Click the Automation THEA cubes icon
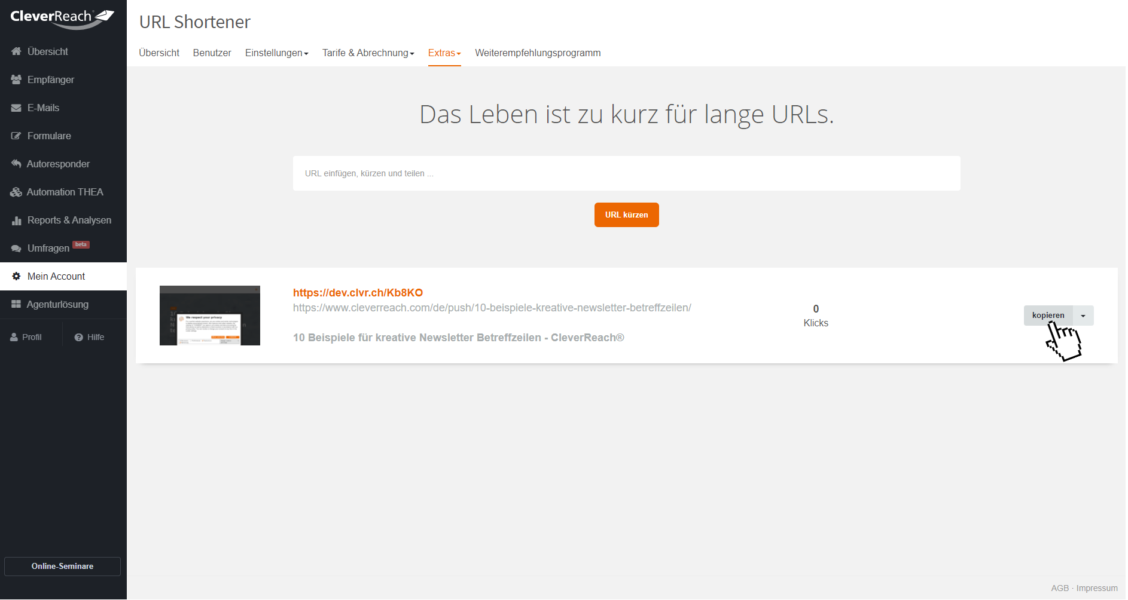Image resolution: width=1128 pixels, height=600 pixels. coord(16,192)
